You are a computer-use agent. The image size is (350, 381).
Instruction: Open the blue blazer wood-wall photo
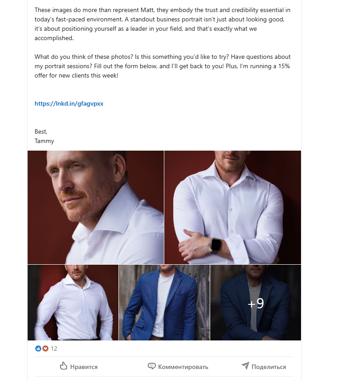pos(164,303)
